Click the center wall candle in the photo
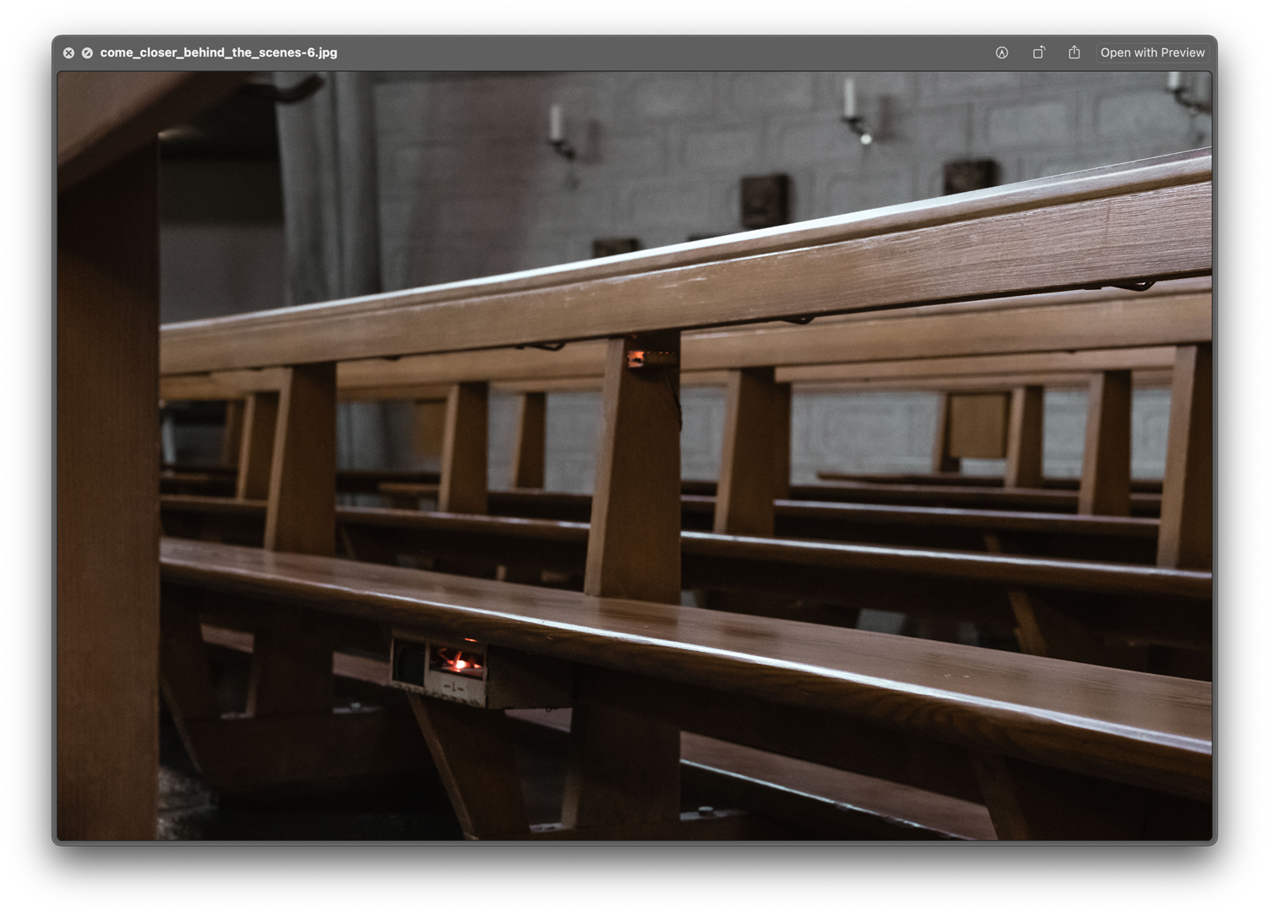Screen dimensions: 1269x914 [849, 100]
